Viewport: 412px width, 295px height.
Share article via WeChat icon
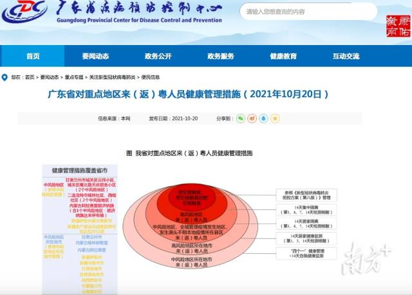[241, 119]
